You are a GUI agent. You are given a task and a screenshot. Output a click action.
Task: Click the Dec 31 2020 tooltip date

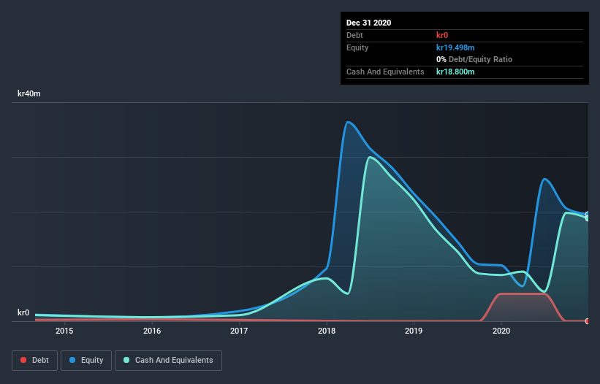(x=368, y=23)
